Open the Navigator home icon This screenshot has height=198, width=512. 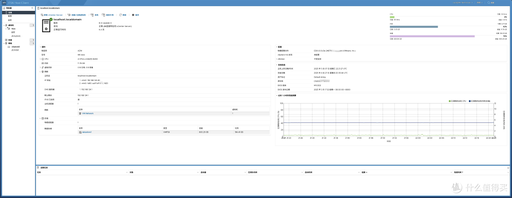pos(4,8)
